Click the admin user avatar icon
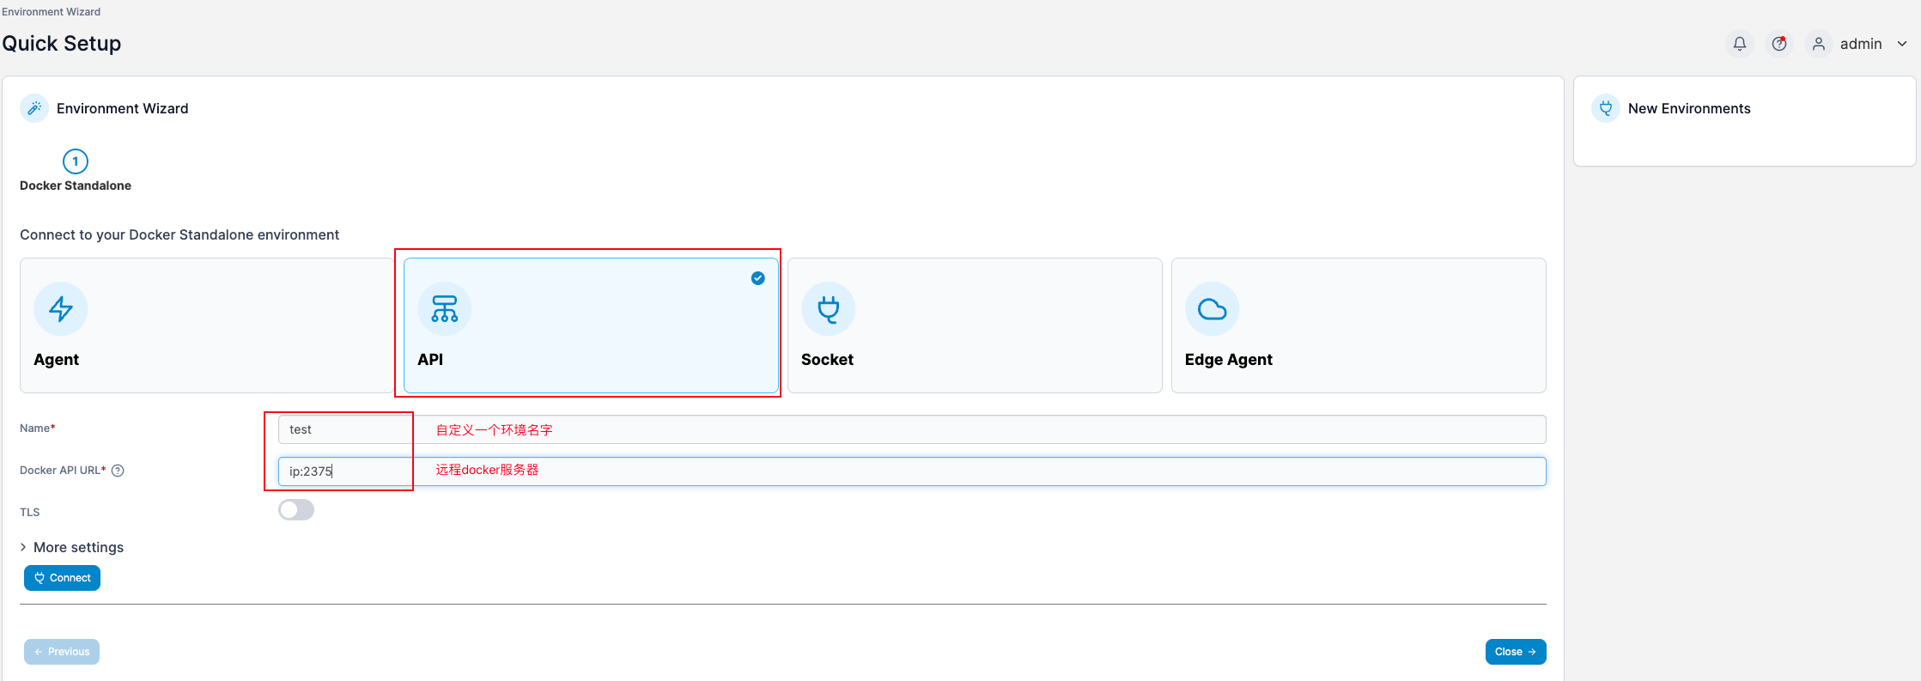 [x=1819, y=44]
